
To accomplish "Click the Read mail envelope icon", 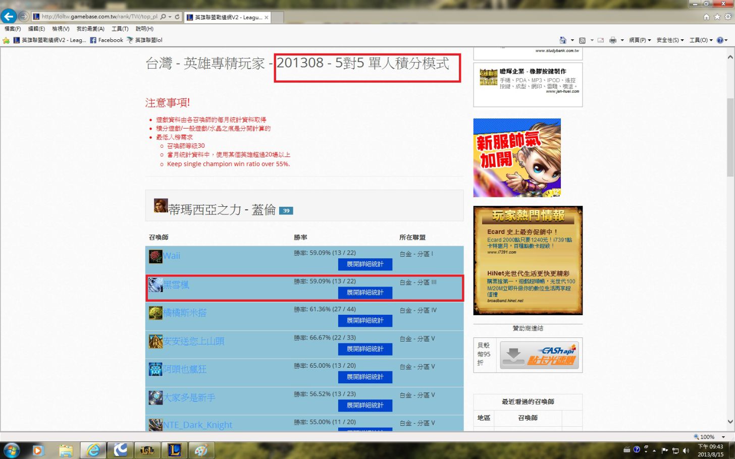I will point(601,40).
